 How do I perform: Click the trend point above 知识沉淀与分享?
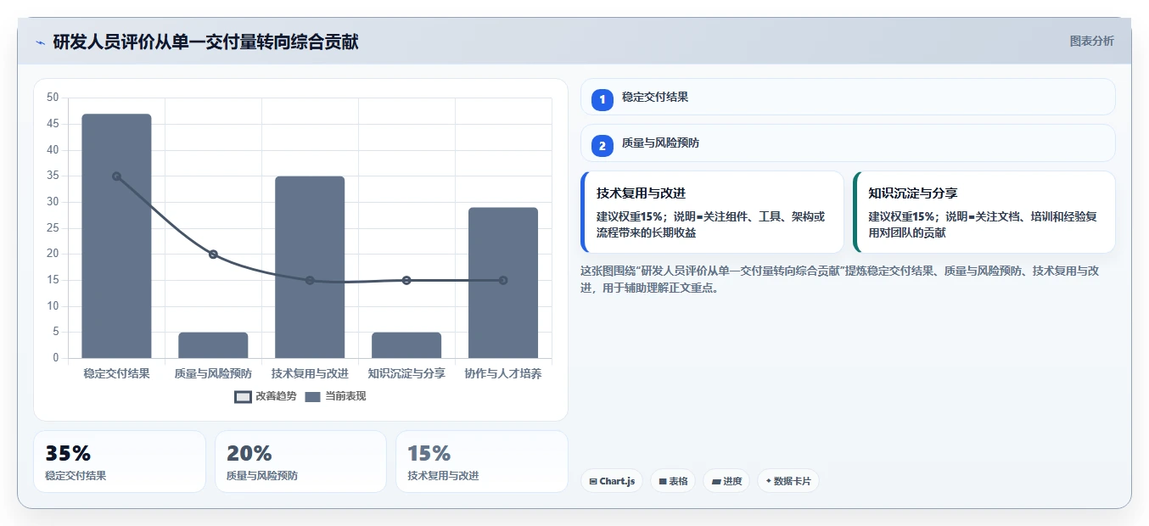(x=406, y=281)
